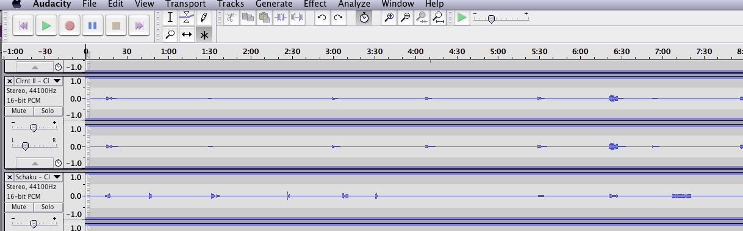This screenshot has width=743, height=231.
Task: Open the View menu
Action: (144, 4)
